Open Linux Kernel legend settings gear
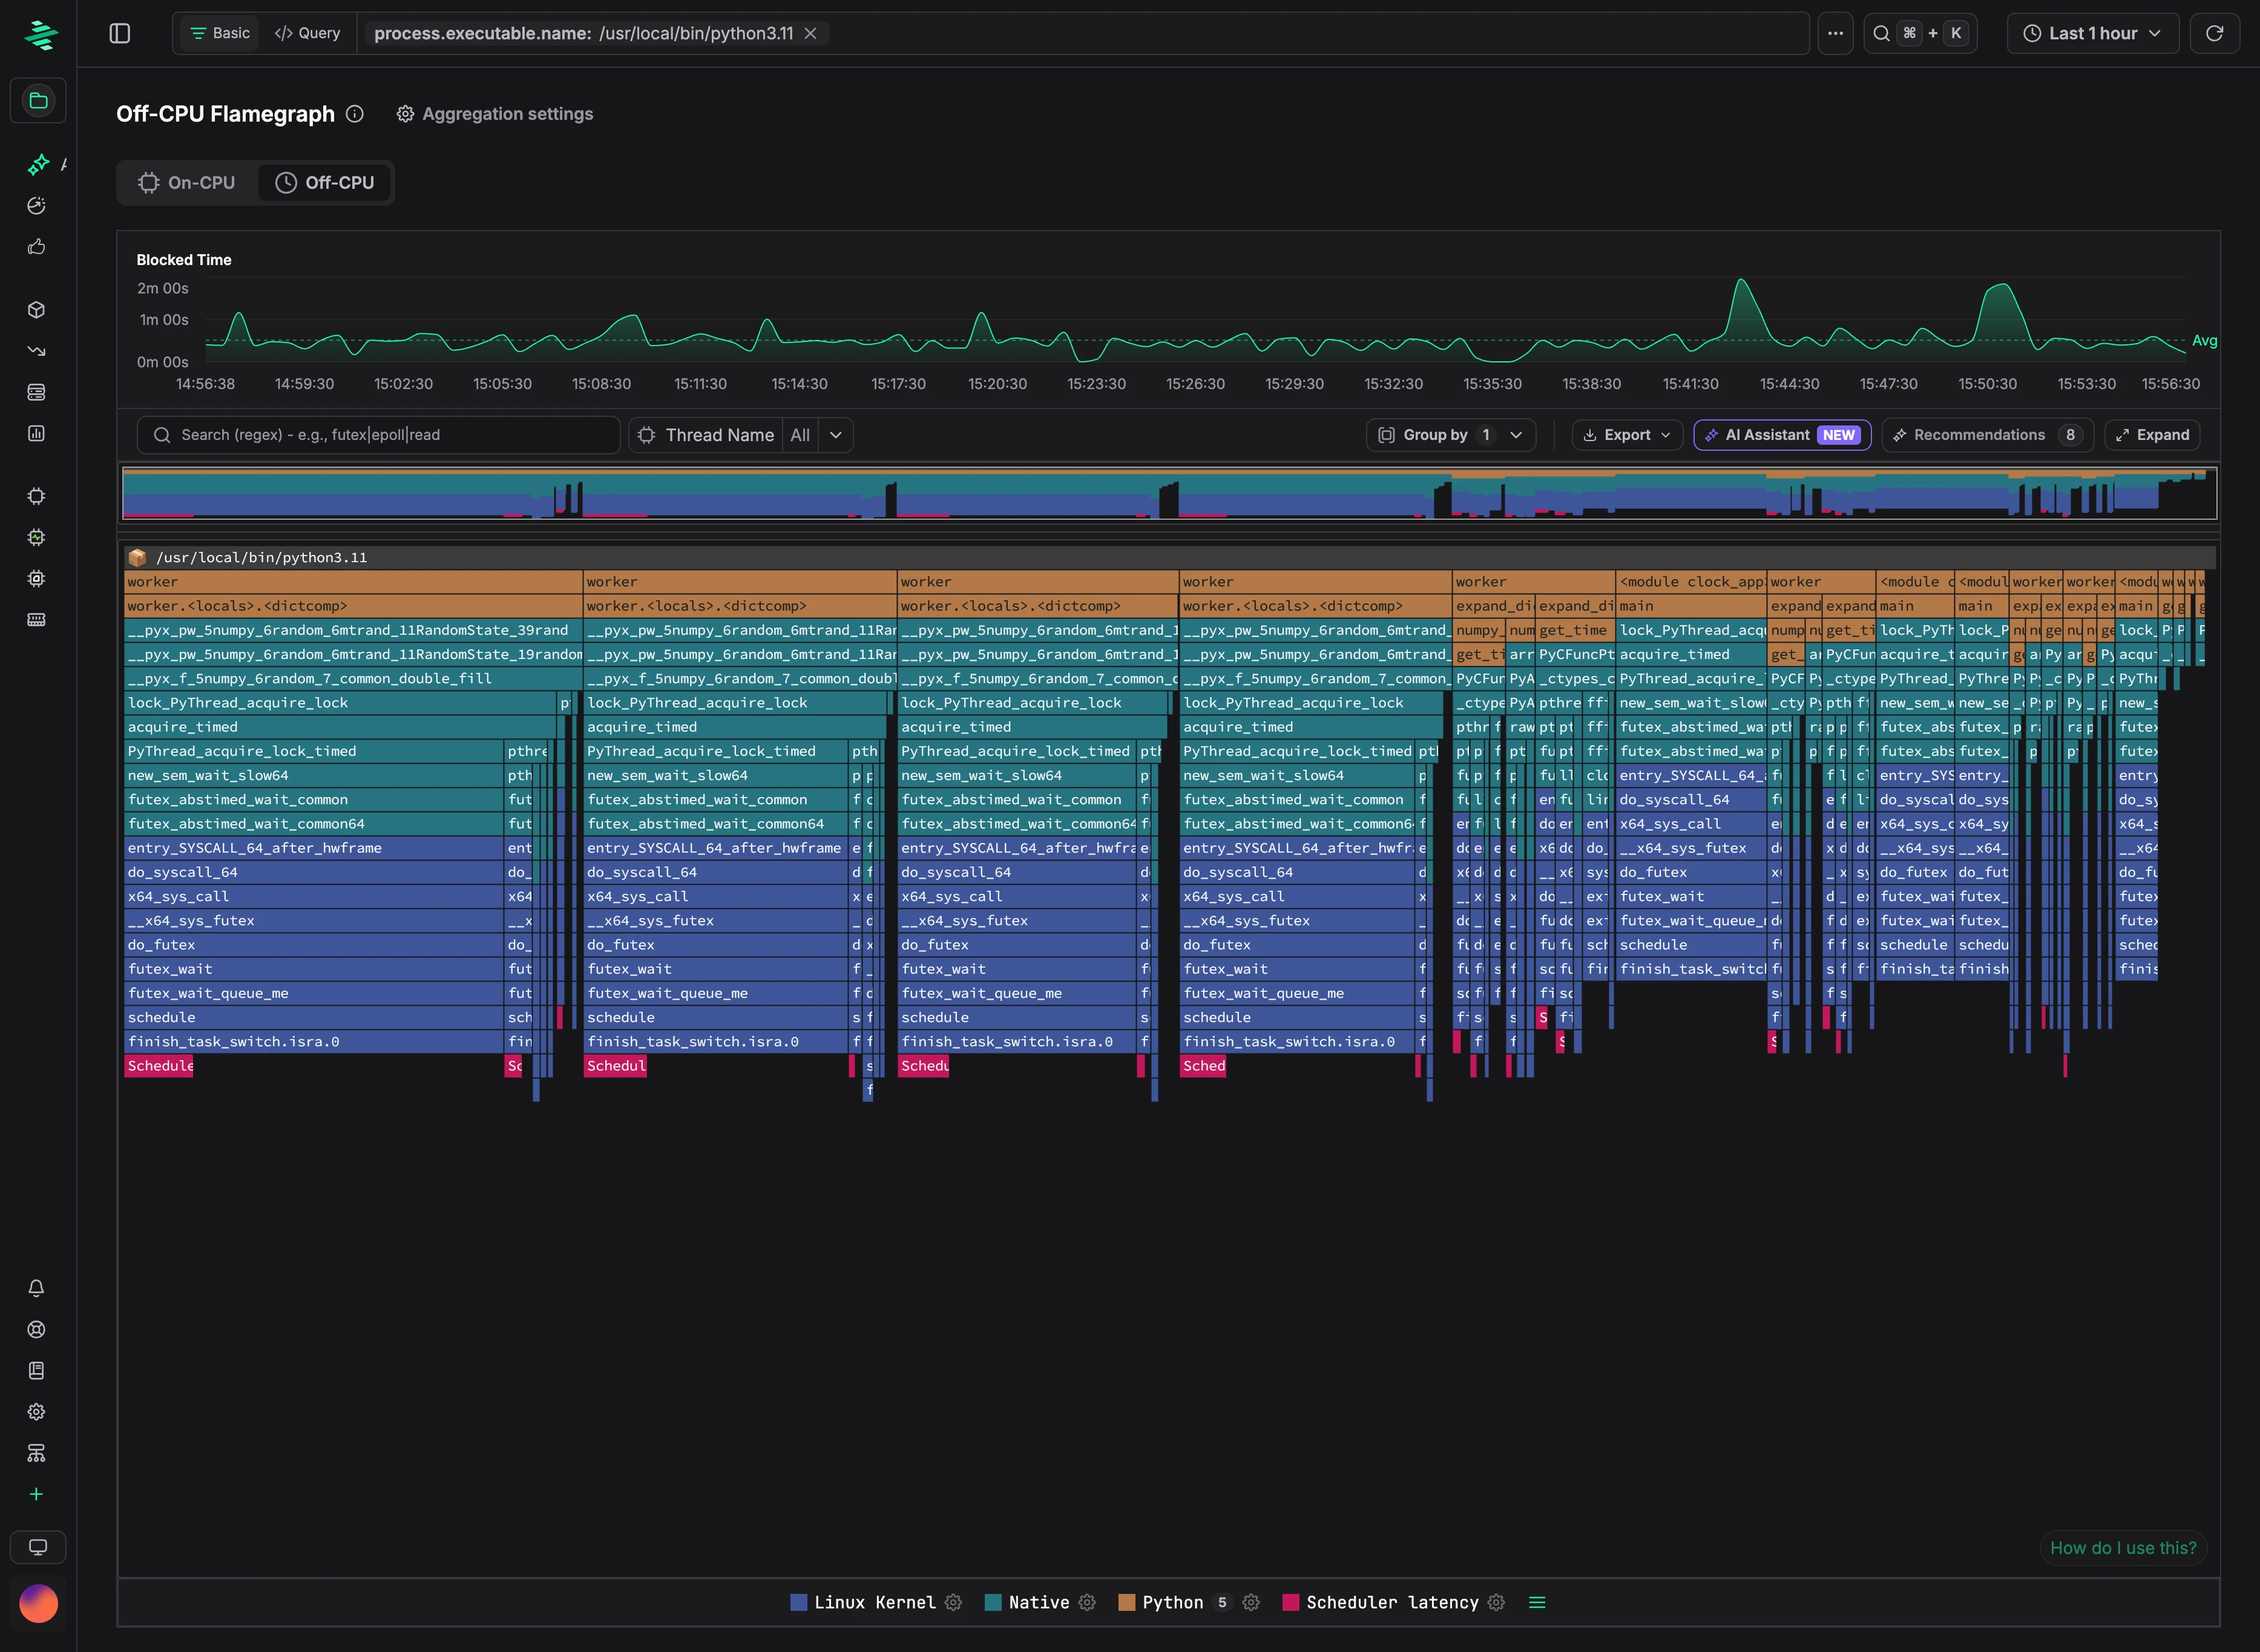This screenshot has height=1652, width=2260. click(954, 1602)
